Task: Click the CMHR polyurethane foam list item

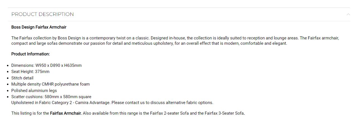Action: pos(51,84)
